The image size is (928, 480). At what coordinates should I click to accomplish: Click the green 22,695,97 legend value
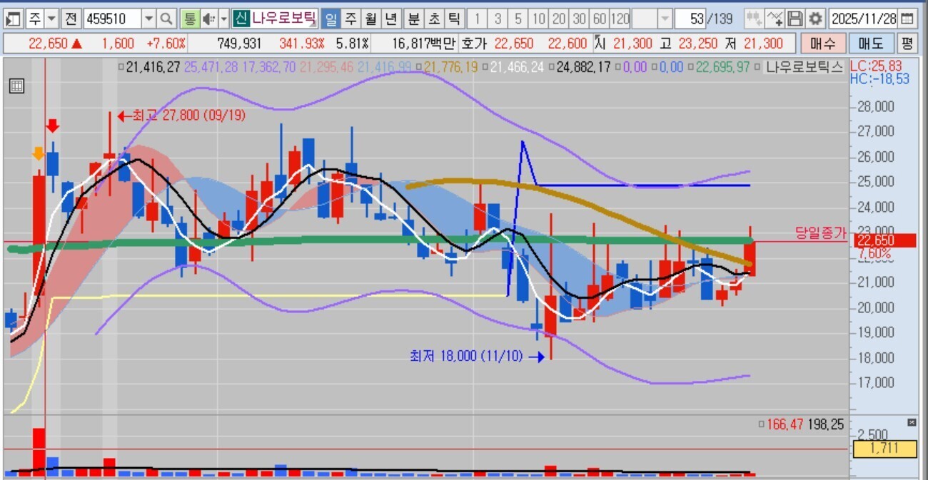coord(722,68)
